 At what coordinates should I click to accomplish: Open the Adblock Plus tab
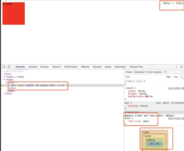[136, 67]
